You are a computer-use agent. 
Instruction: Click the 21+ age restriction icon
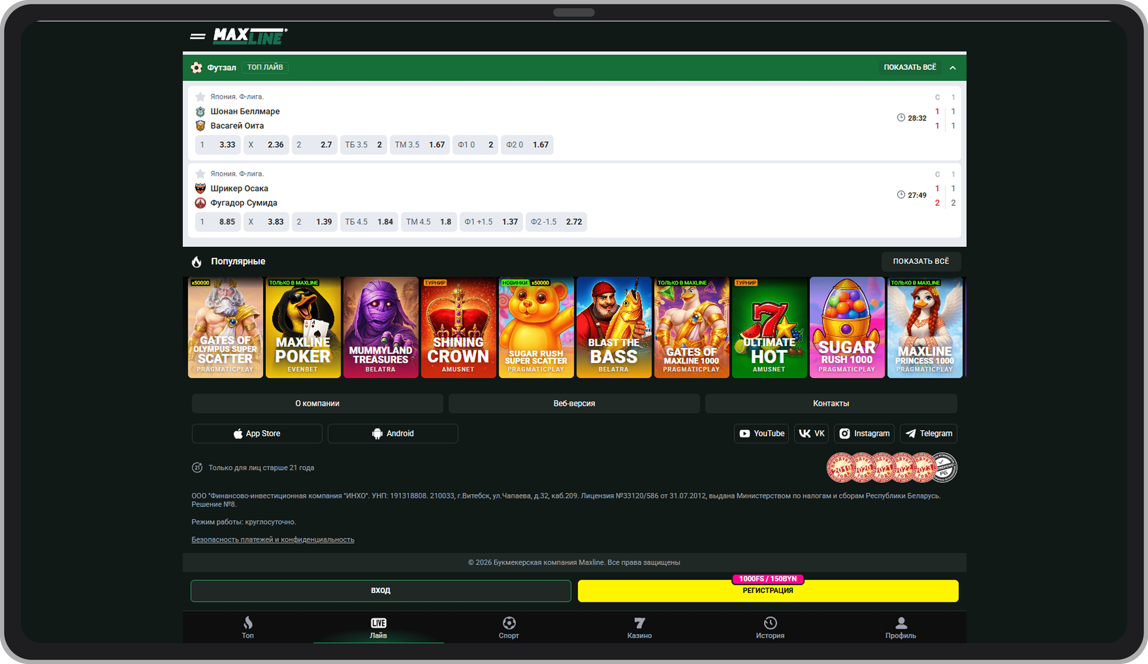[197, 468]
